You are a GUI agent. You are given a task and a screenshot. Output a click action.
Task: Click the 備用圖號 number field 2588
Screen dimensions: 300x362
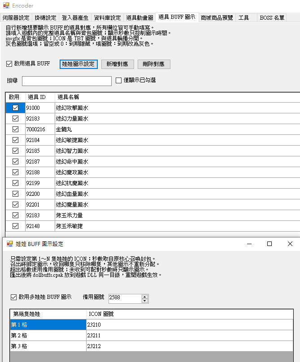coord(125,299)
